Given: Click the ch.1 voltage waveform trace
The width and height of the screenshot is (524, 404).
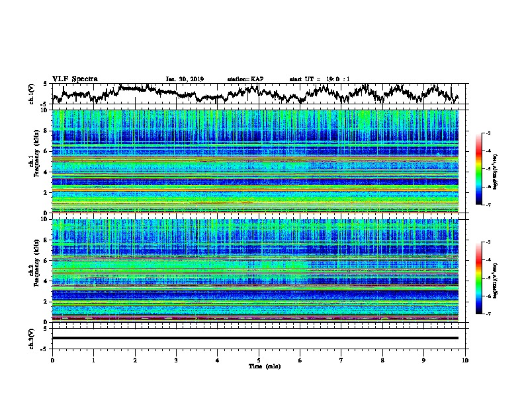Looking at the screenshot, I should tap(255, 94).
